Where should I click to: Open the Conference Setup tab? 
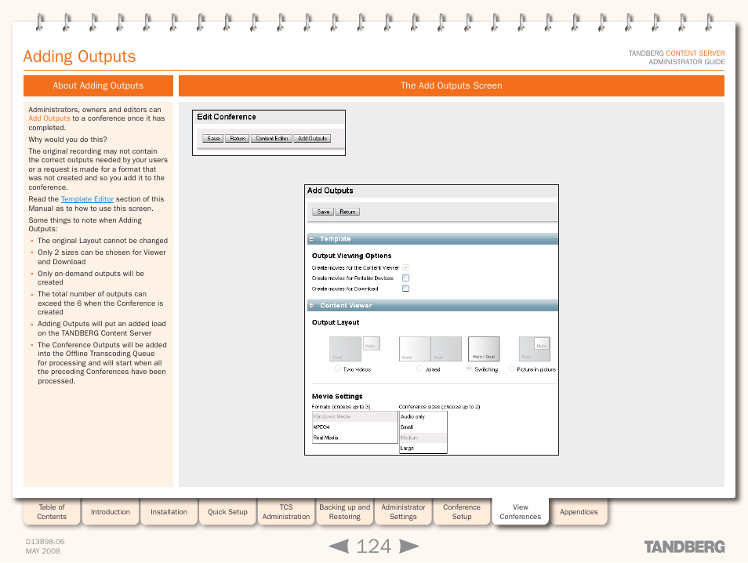pyautogui.click(x=462, y=511)
